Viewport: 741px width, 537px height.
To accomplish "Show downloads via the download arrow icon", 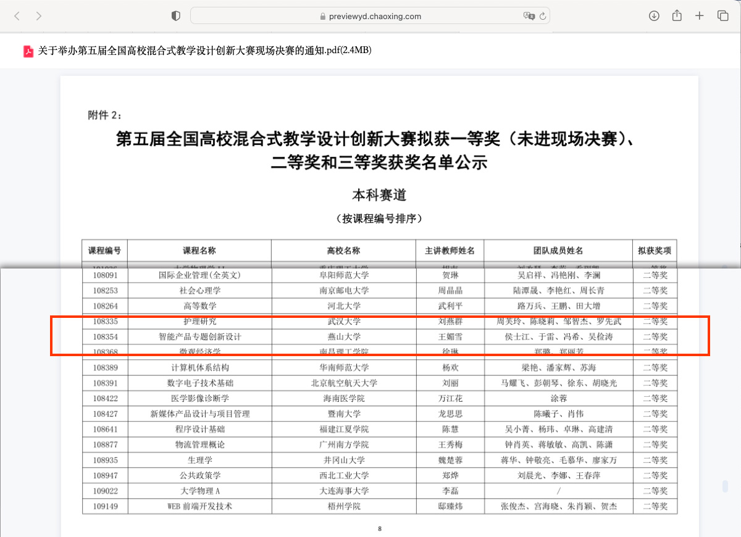I will (x=654, y=16).
